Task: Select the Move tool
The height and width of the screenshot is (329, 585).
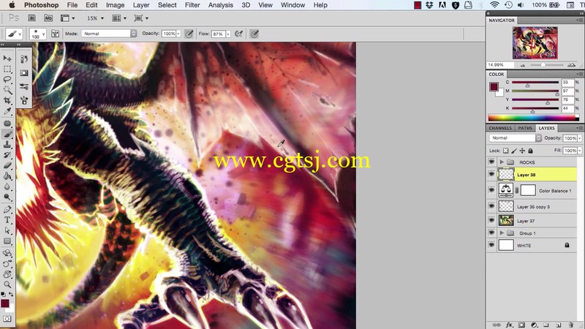Action: pos(7,58)
